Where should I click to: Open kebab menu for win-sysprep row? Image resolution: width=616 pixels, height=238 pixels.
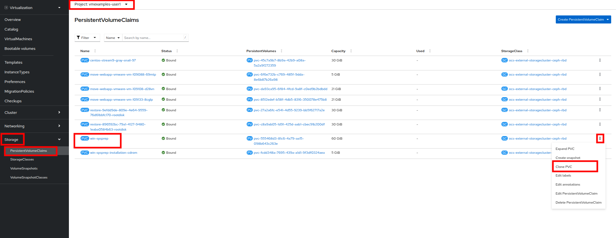click(600, 139)
